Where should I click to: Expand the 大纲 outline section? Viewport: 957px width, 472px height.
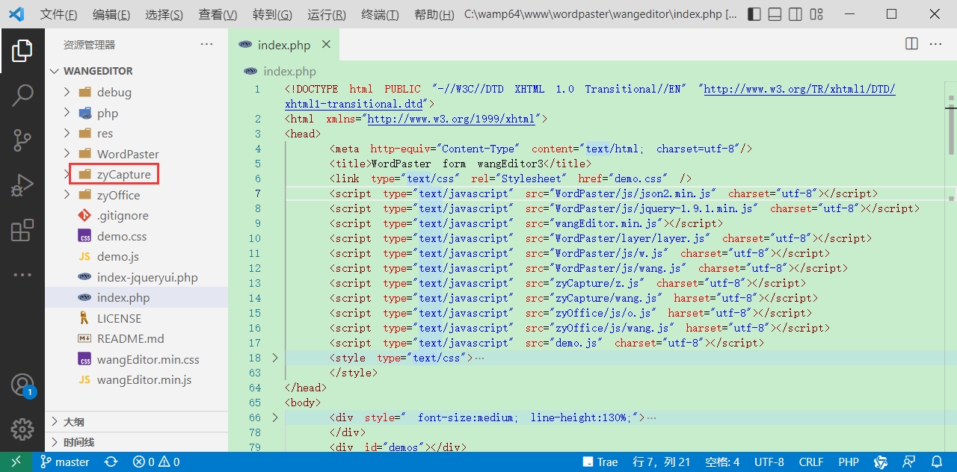[73, 421]
